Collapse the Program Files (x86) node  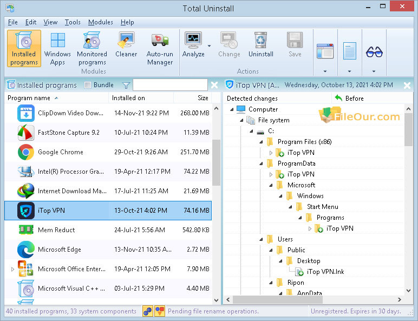(x=261, y=142)
